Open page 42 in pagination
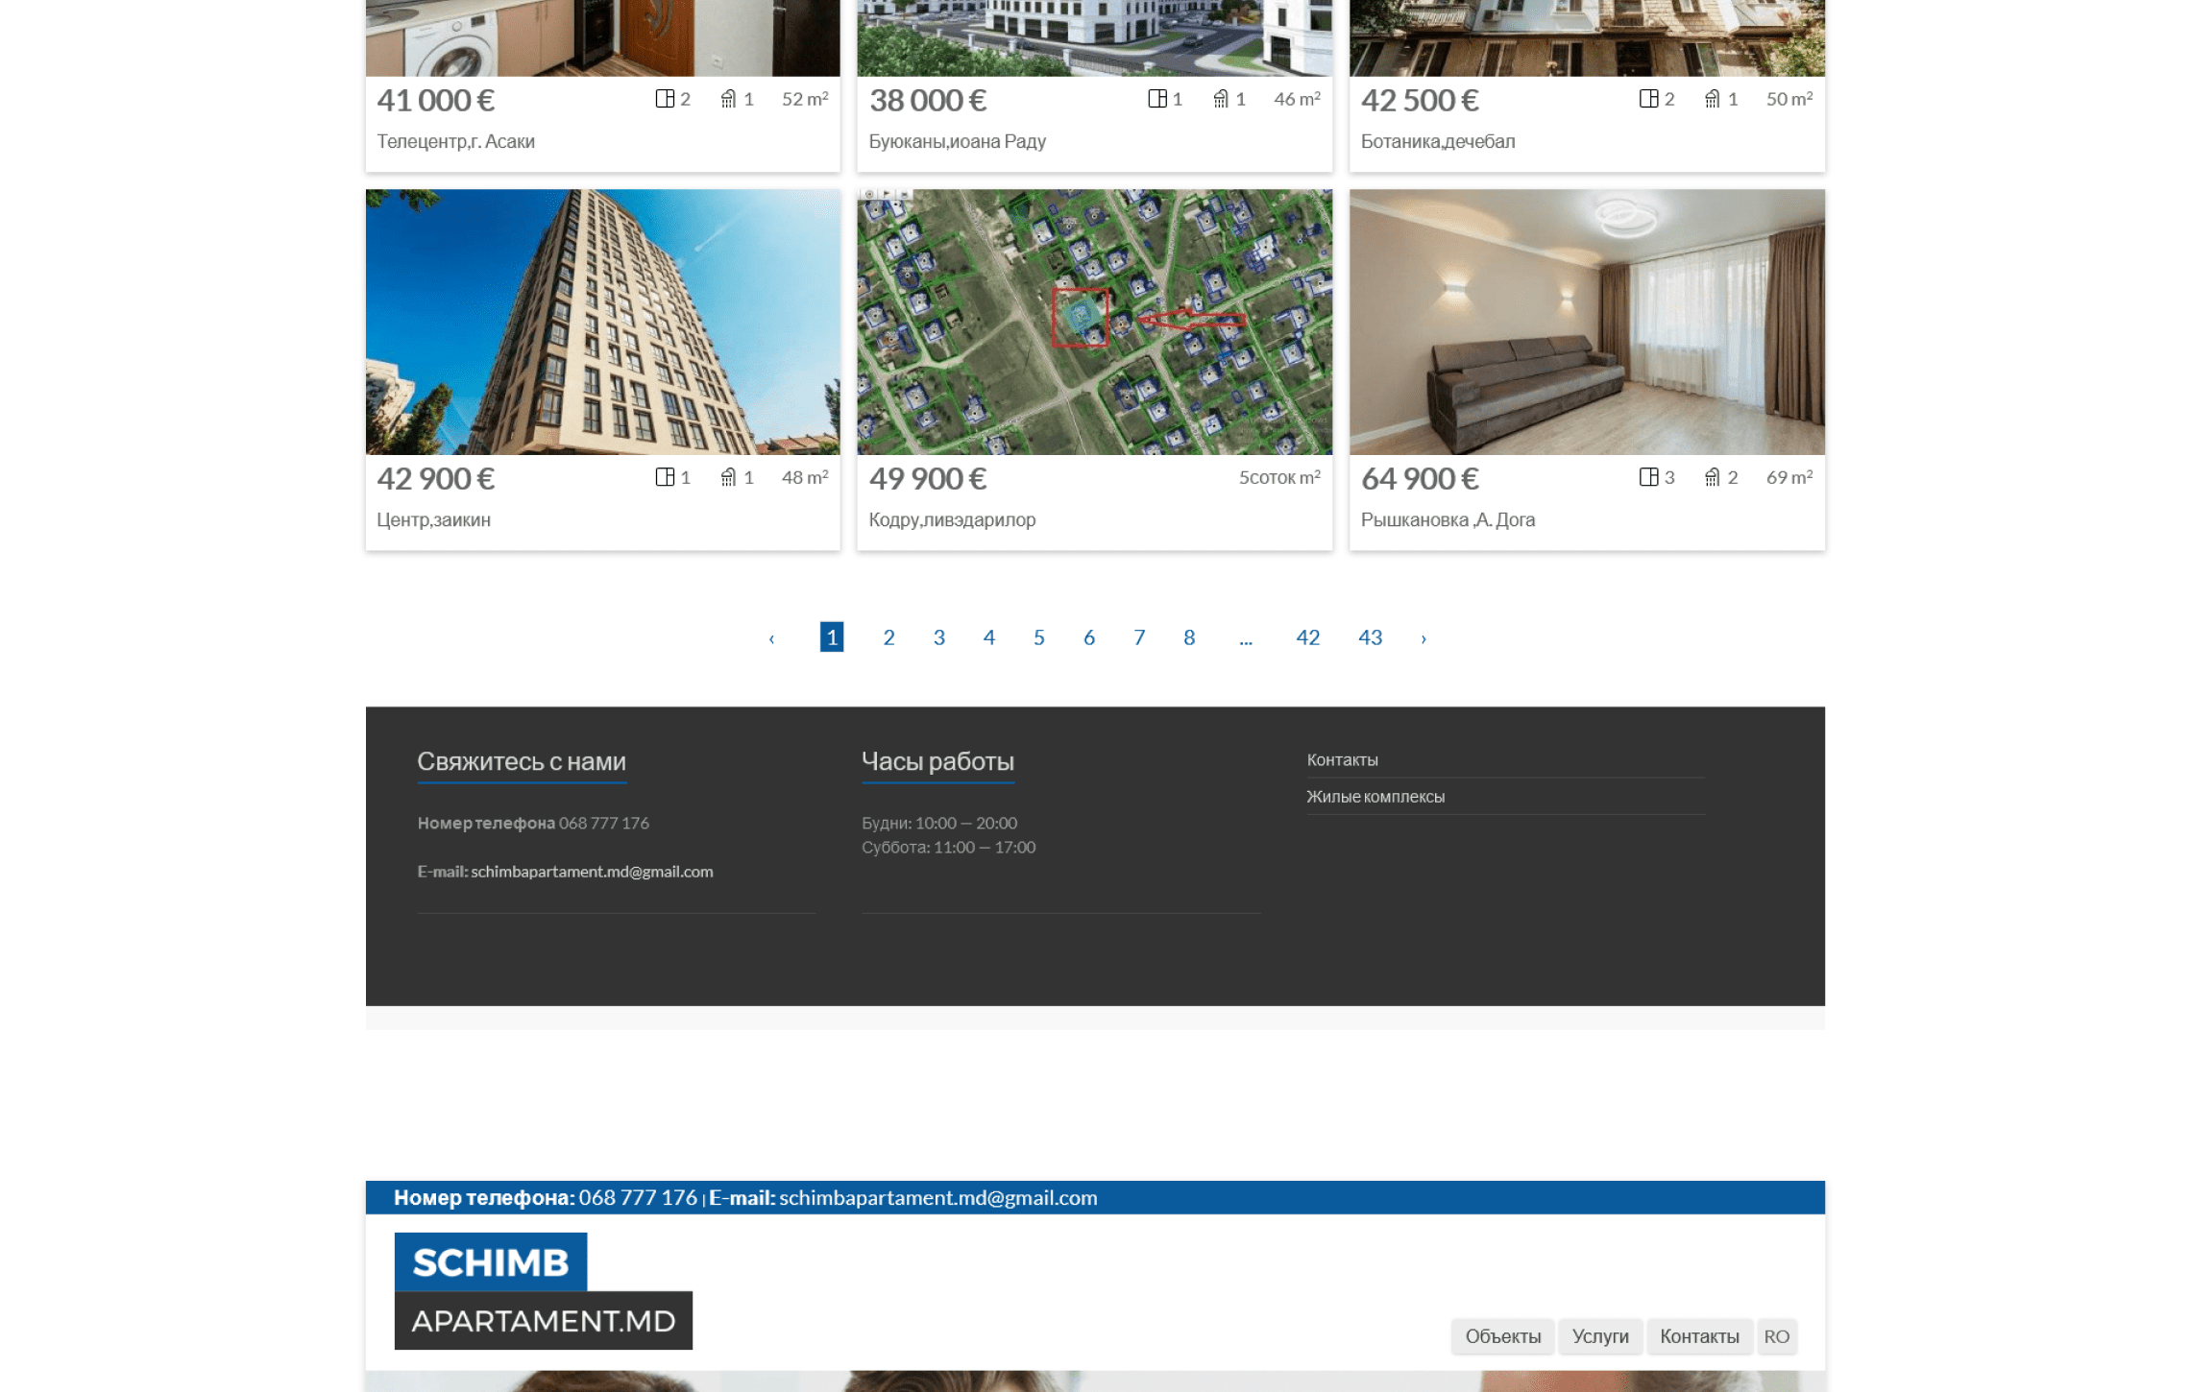Image resolution: width=2190 pixels, height=1392 pixels. coord(1307,636)
